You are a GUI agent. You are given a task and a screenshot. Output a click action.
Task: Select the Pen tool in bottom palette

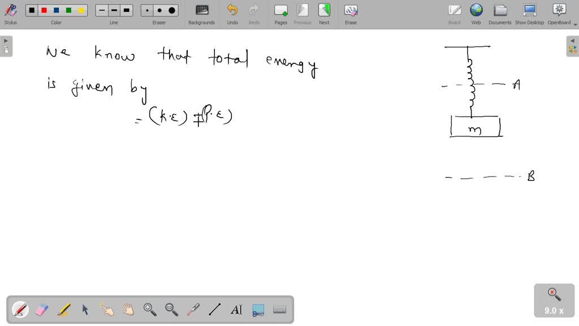[20, 310]
